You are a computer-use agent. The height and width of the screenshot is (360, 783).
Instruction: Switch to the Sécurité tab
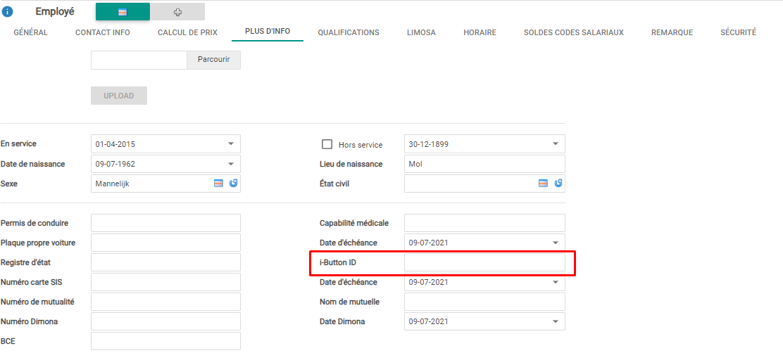739,32
